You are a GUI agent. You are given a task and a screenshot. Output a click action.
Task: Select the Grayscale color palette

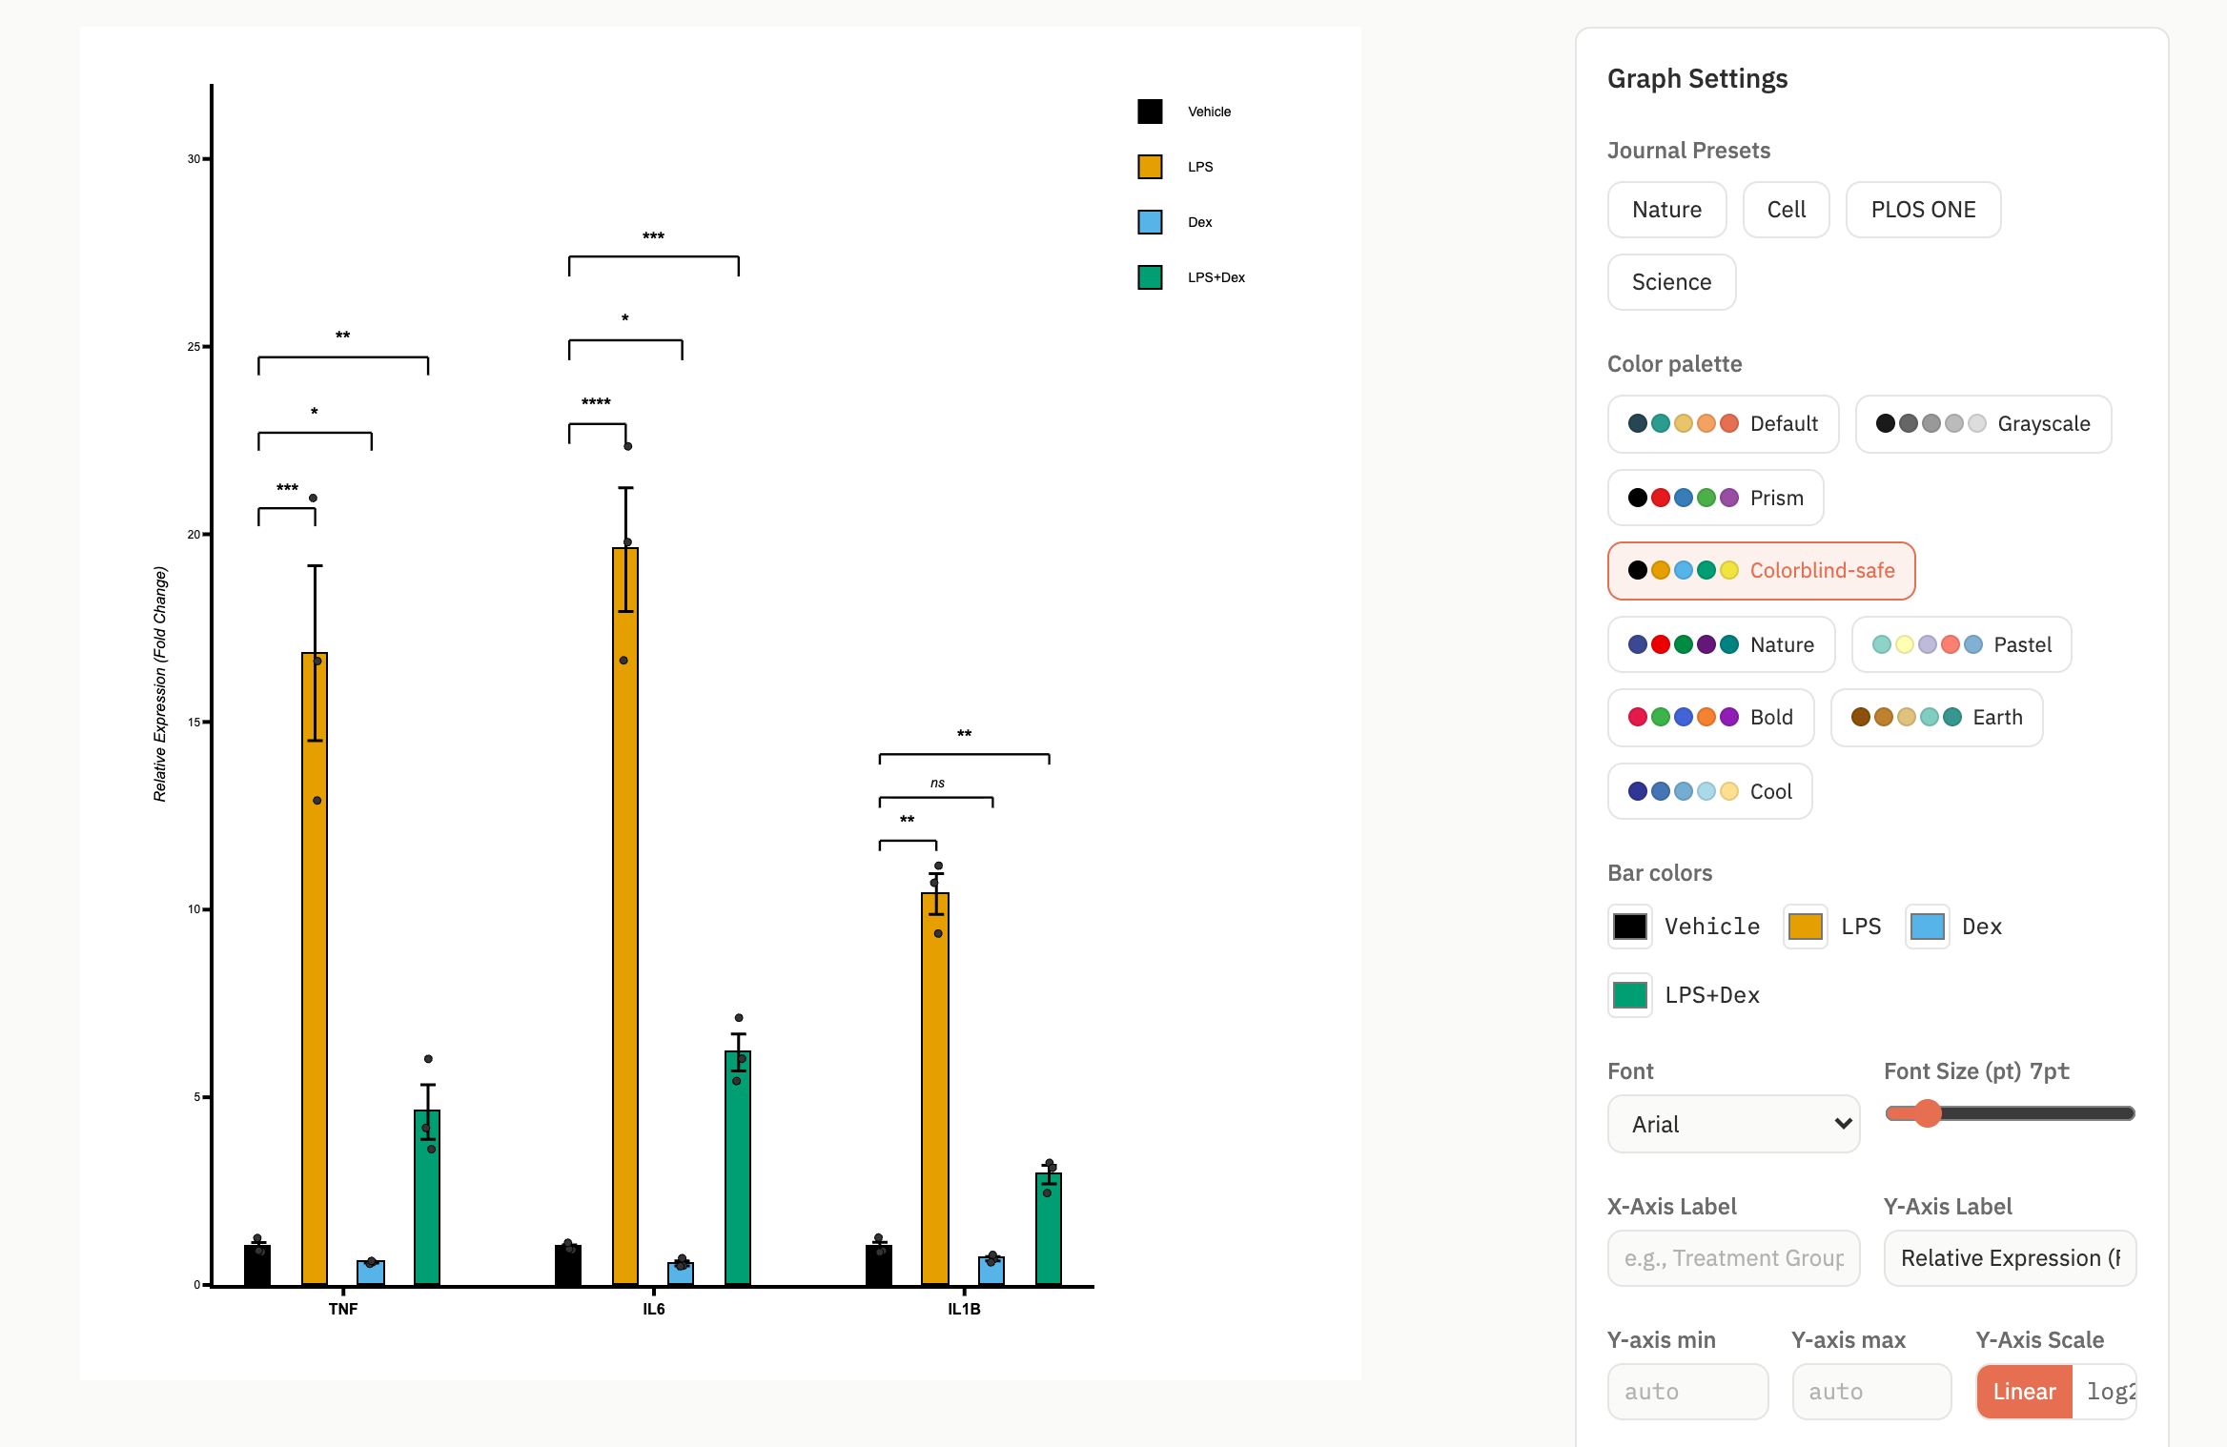click(1982, 423)
